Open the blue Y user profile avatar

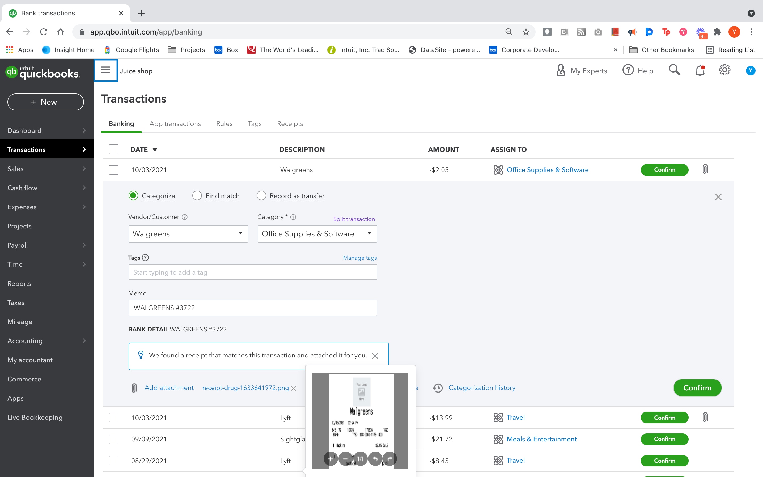[x=750, y=71]
